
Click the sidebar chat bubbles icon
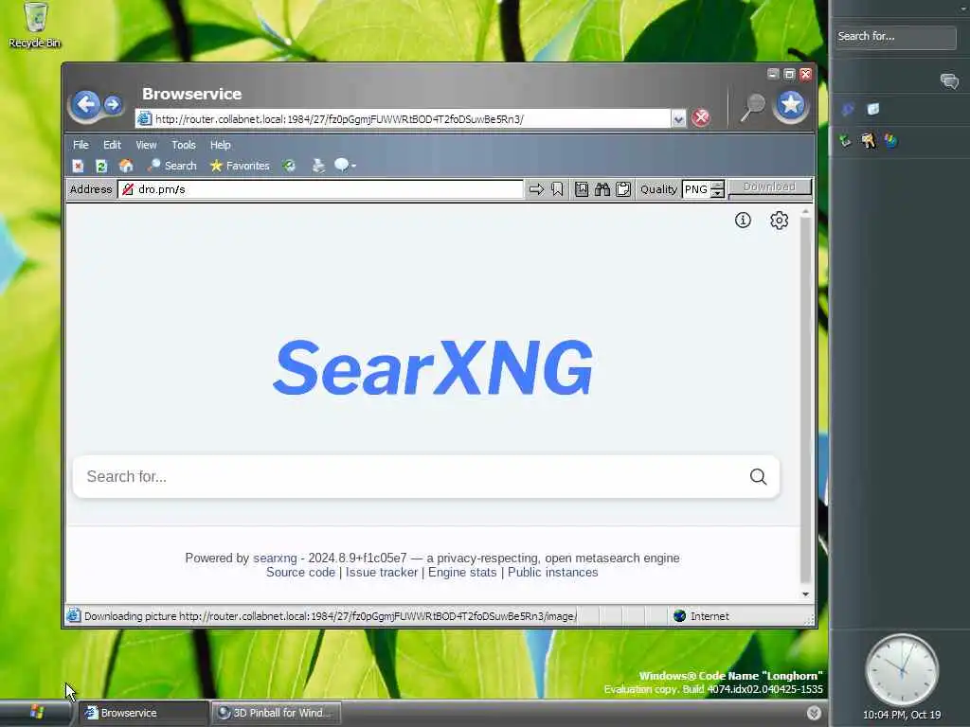(949, 81)
